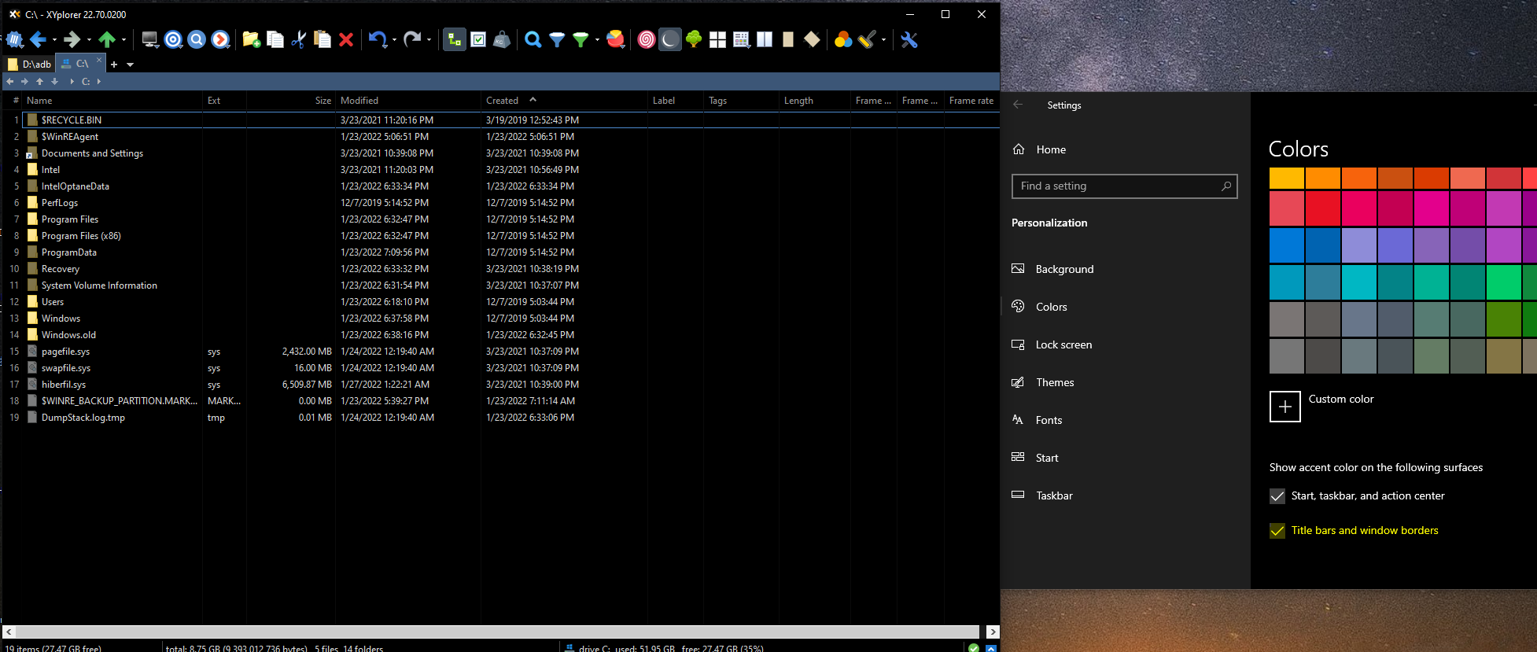Open the Up button dropdown arrow
1537x652 pixels.
(123, 40)
